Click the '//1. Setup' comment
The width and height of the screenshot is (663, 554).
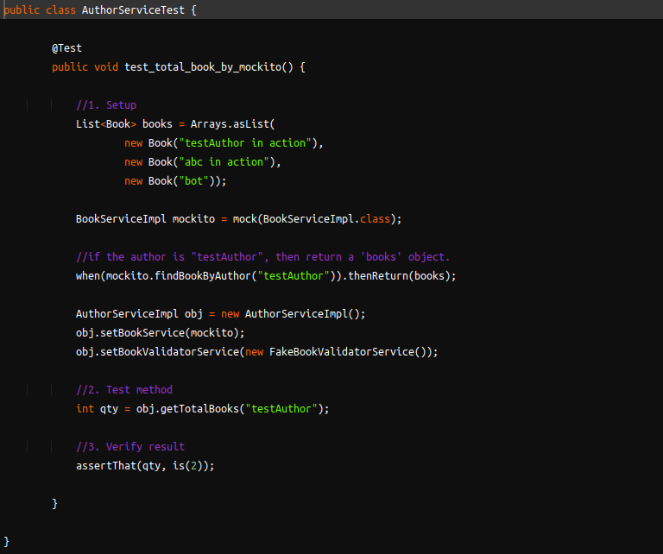(106, 105)
